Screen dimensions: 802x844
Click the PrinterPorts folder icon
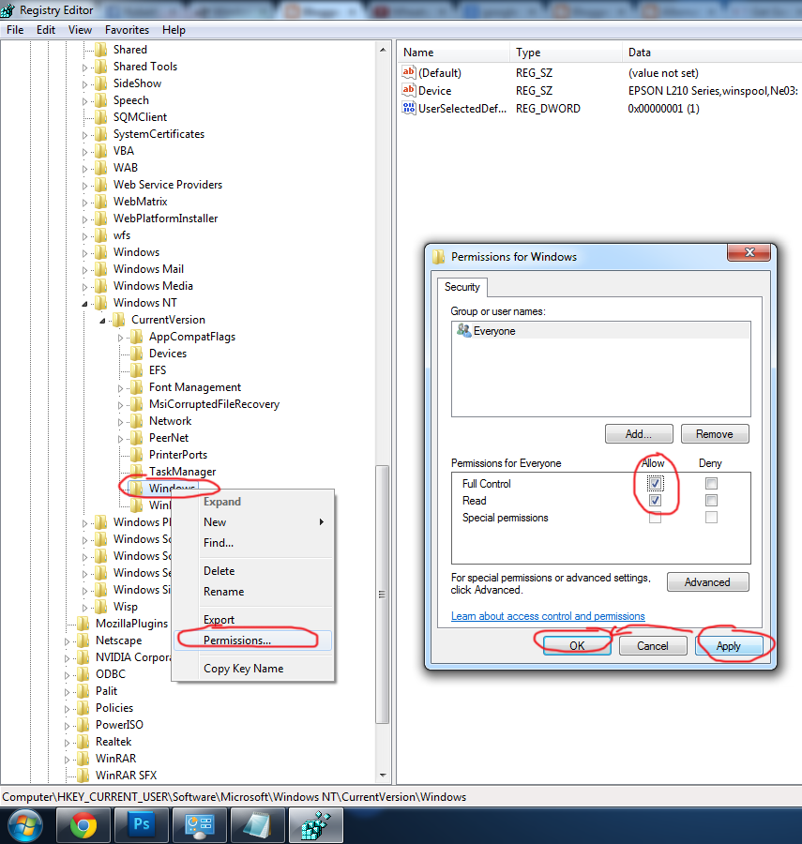(x=137, y=455)
